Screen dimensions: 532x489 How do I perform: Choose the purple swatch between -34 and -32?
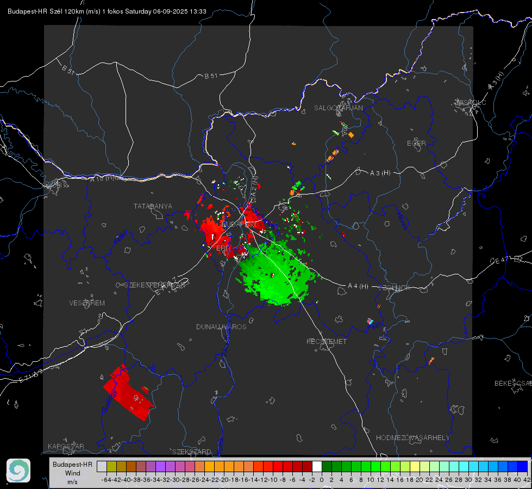click(160, 466)
